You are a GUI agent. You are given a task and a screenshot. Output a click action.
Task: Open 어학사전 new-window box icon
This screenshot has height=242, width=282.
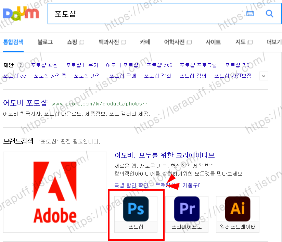point(189,42)
